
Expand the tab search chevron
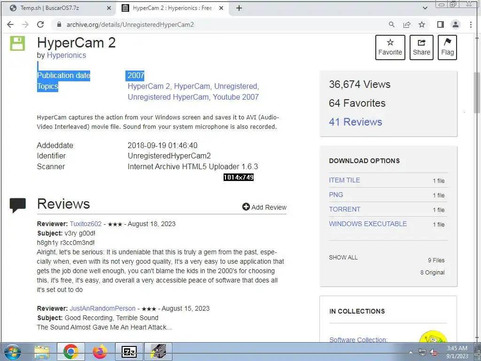425,8
